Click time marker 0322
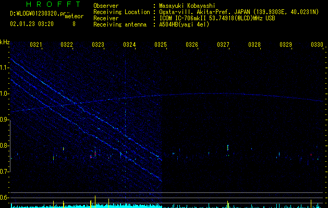This screenshot has height=208, width=328. [67, 45]
